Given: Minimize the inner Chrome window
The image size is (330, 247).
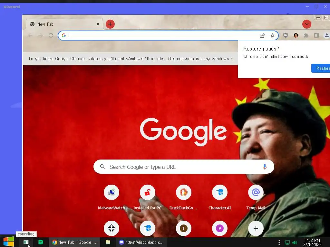Looking at the screenshot, I should [318, 18].
